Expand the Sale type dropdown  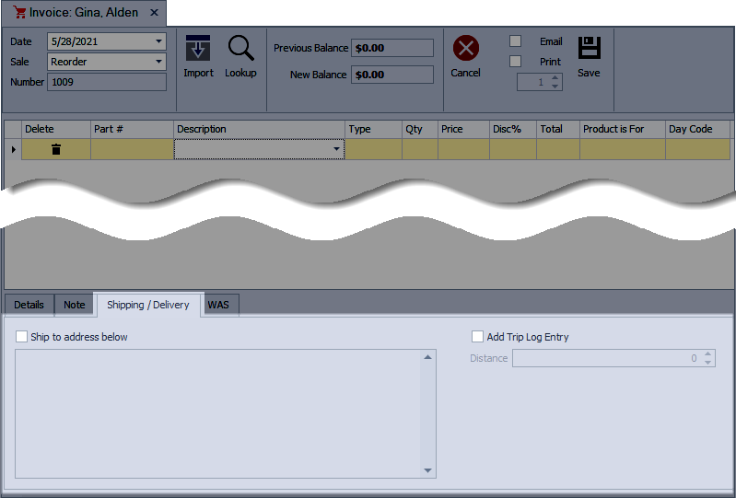click(x=158, y=62)
